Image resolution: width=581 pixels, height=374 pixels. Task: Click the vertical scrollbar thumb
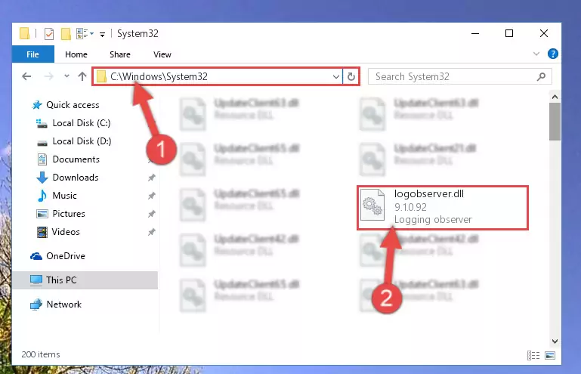pos(555,122)
